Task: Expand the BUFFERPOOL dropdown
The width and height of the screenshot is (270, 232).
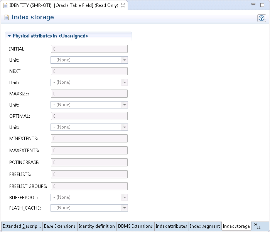Action: tap(124, 198)
